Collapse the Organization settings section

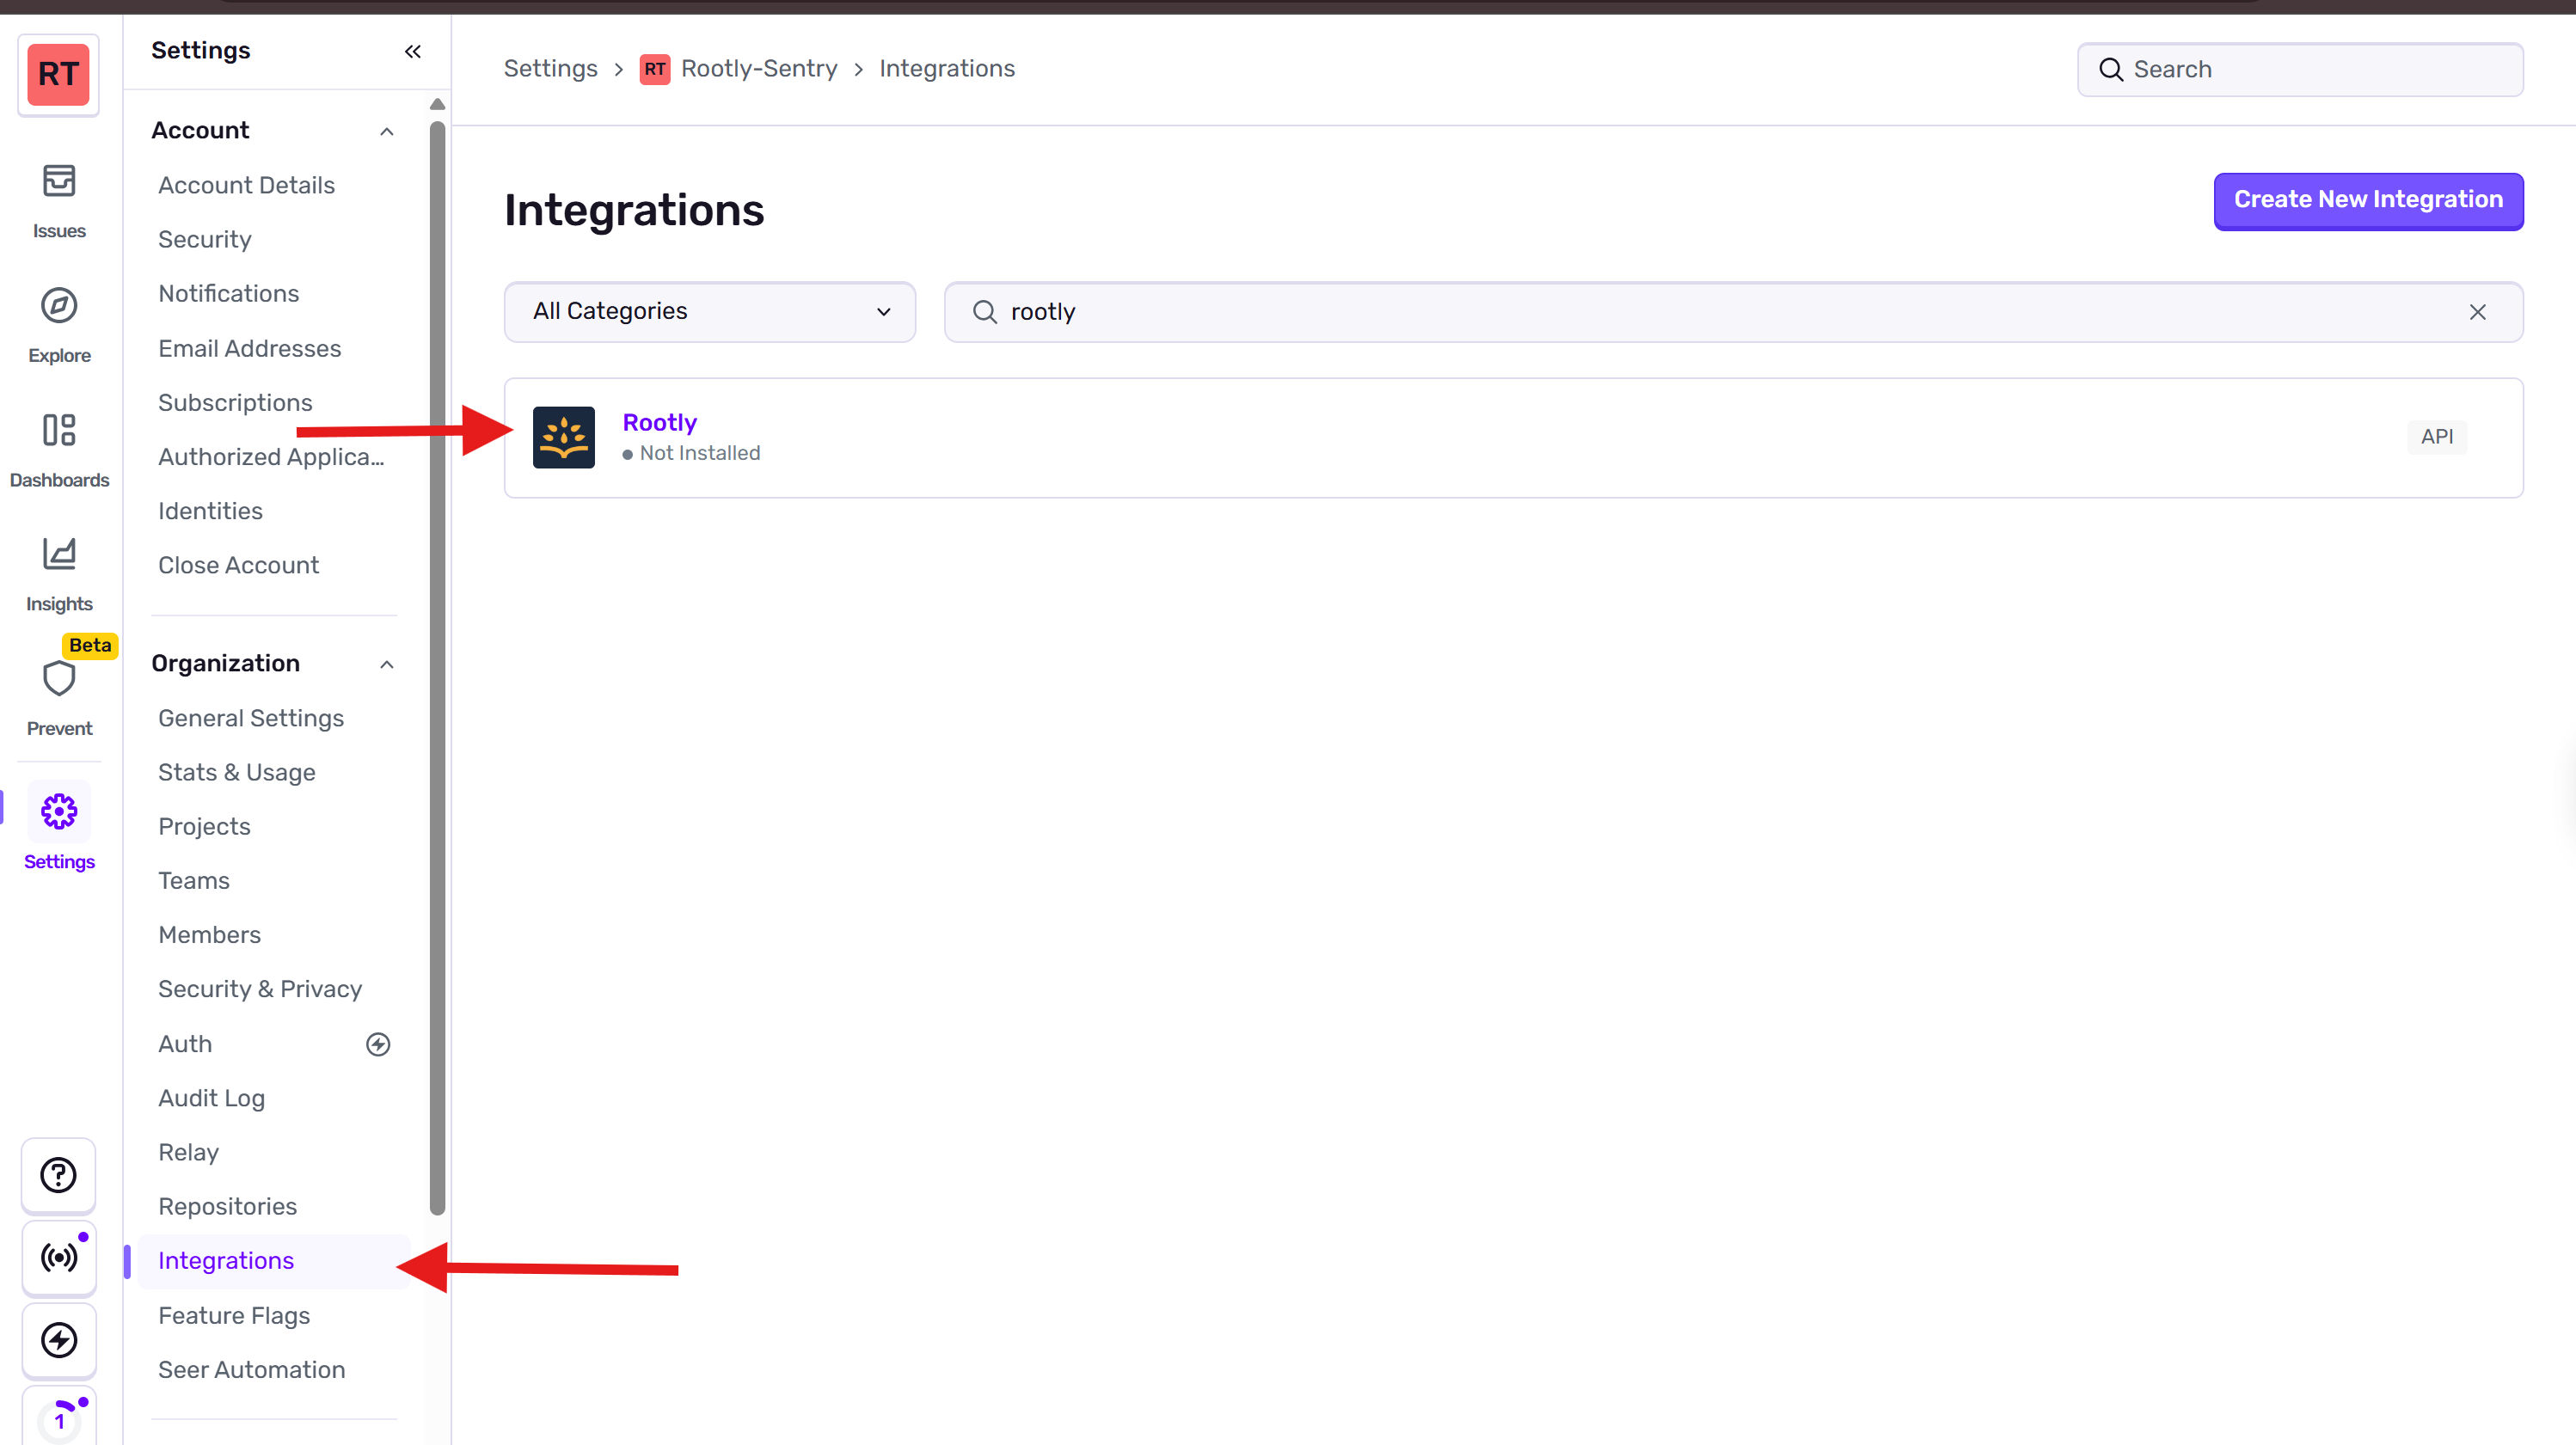[387, 663]
